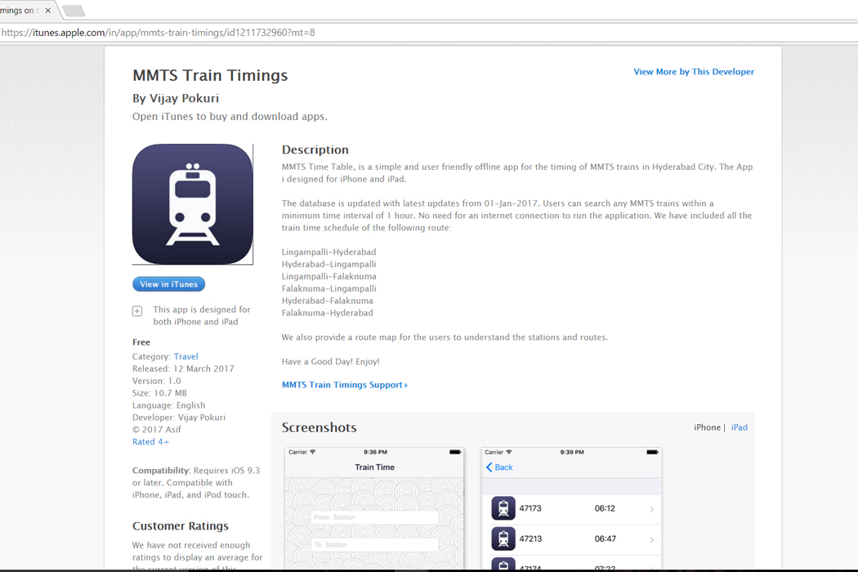This screenshot has width=858, height=572.
Task: Click the Open iTunes to buy and download apps text
Action: (x=230, y=117)
